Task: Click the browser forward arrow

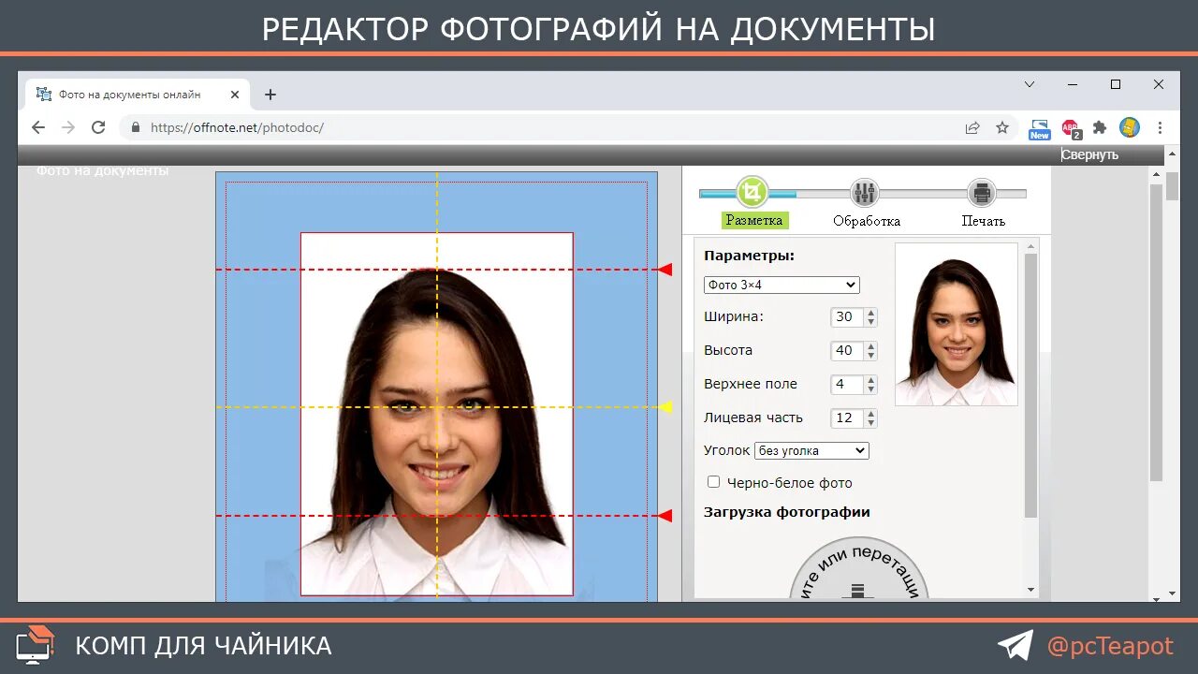Action: pyautogui.click(x=67, y=127)
